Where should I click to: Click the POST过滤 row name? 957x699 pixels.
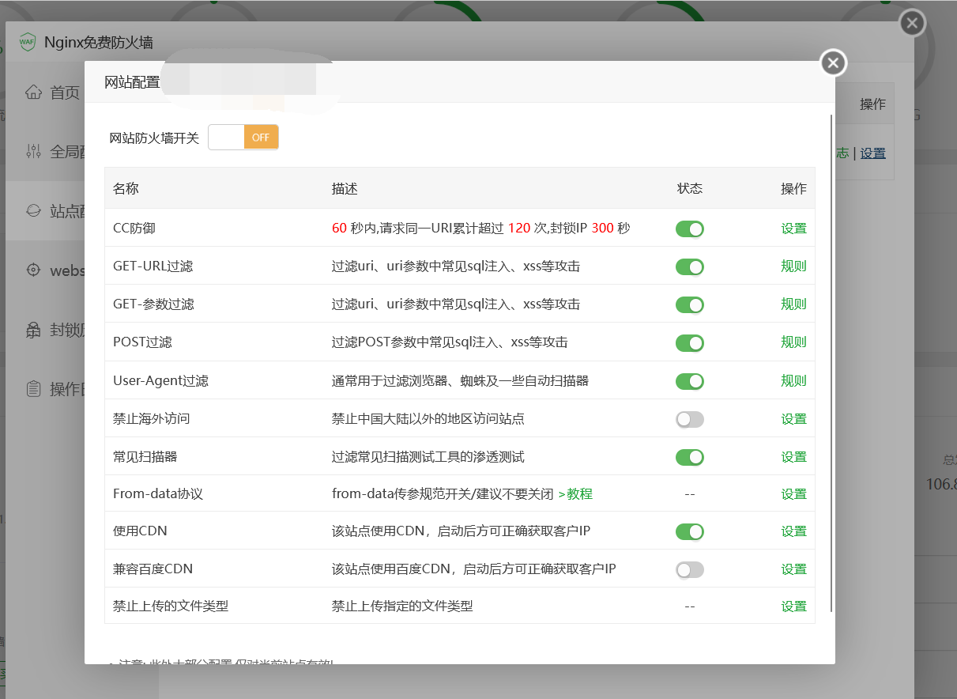point(143,342)
